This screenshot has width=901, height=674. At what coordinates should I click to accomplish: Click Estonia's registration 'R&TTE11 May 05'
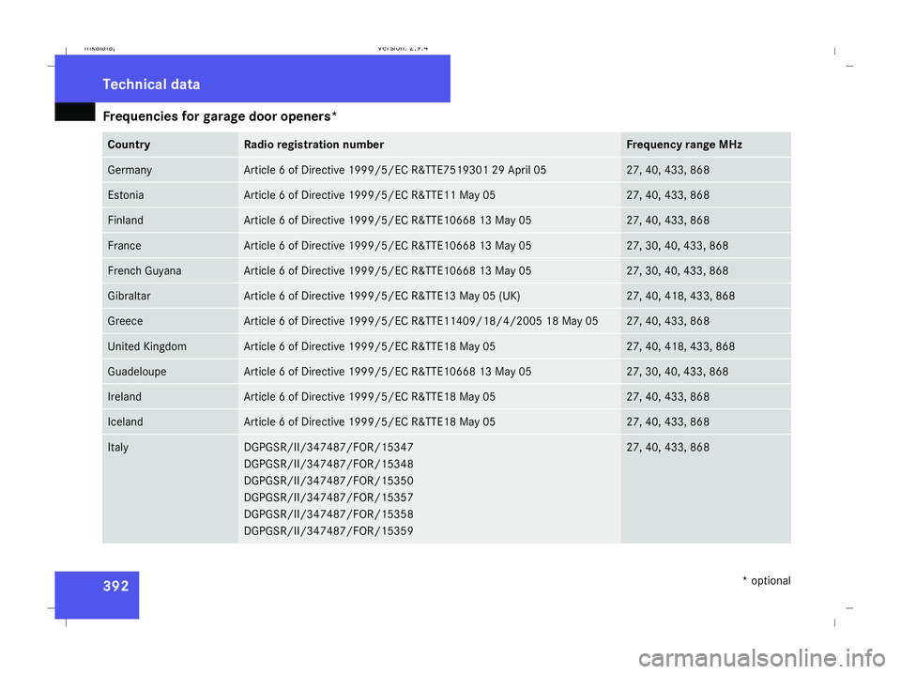(x=453, y=195)
